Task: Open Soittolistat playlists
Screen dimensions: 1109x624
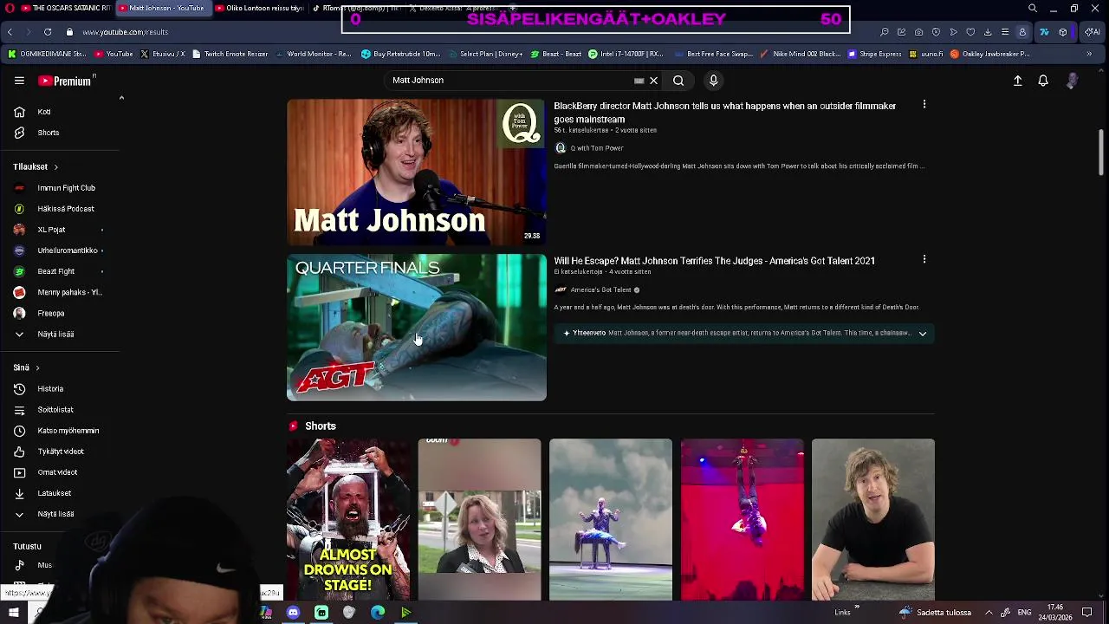Action: [x=61, y=409]
